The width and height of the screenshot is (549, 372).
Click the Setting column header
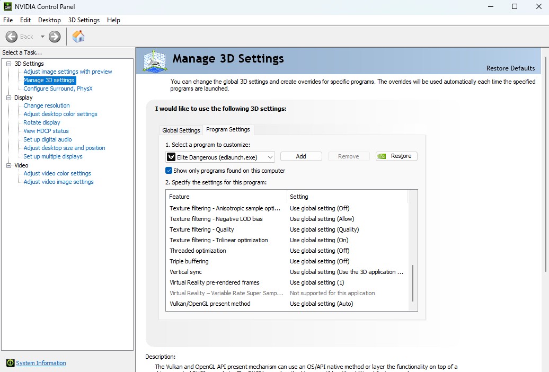click(347, 197)
